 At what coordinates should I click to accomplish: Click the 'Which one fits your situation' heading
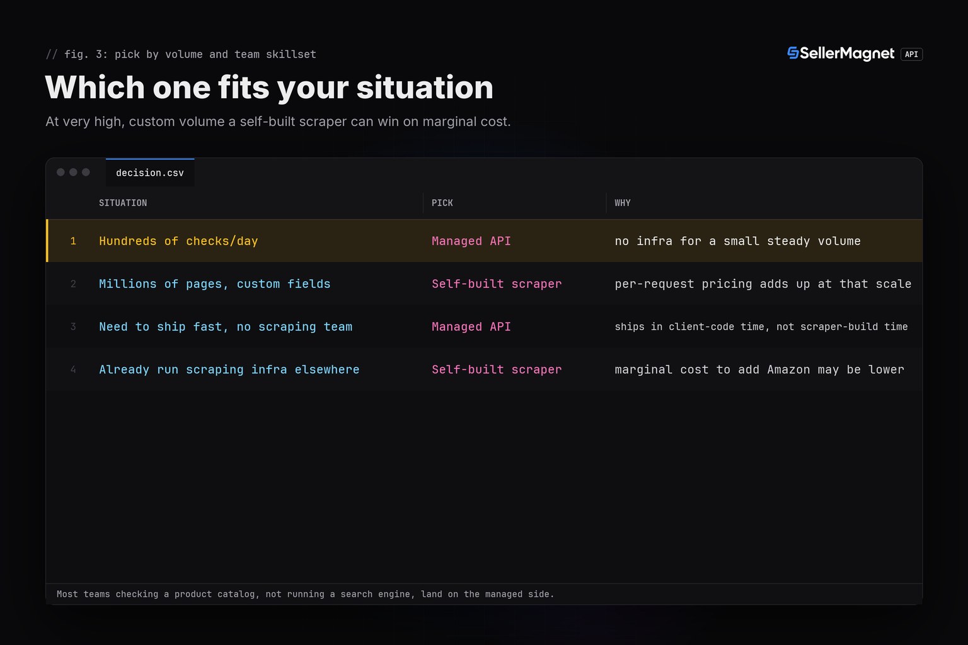pyautogui.click(x=269, y=87)
